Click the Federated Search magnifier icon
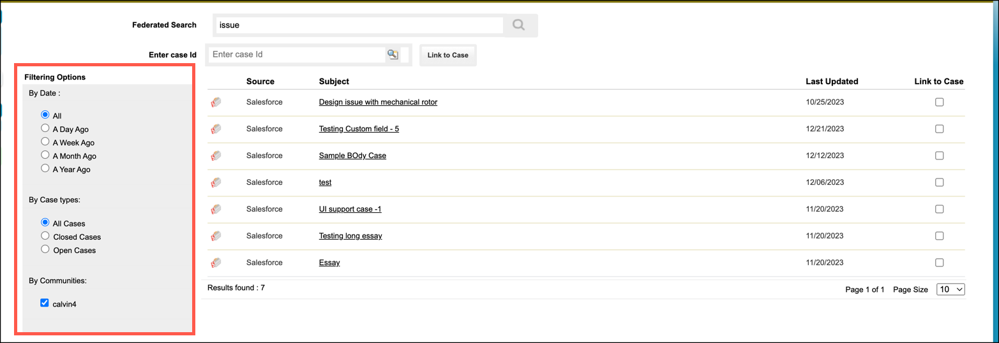Image resolution: width=999 pixels, height=343 pixels. tap(519, 26)
